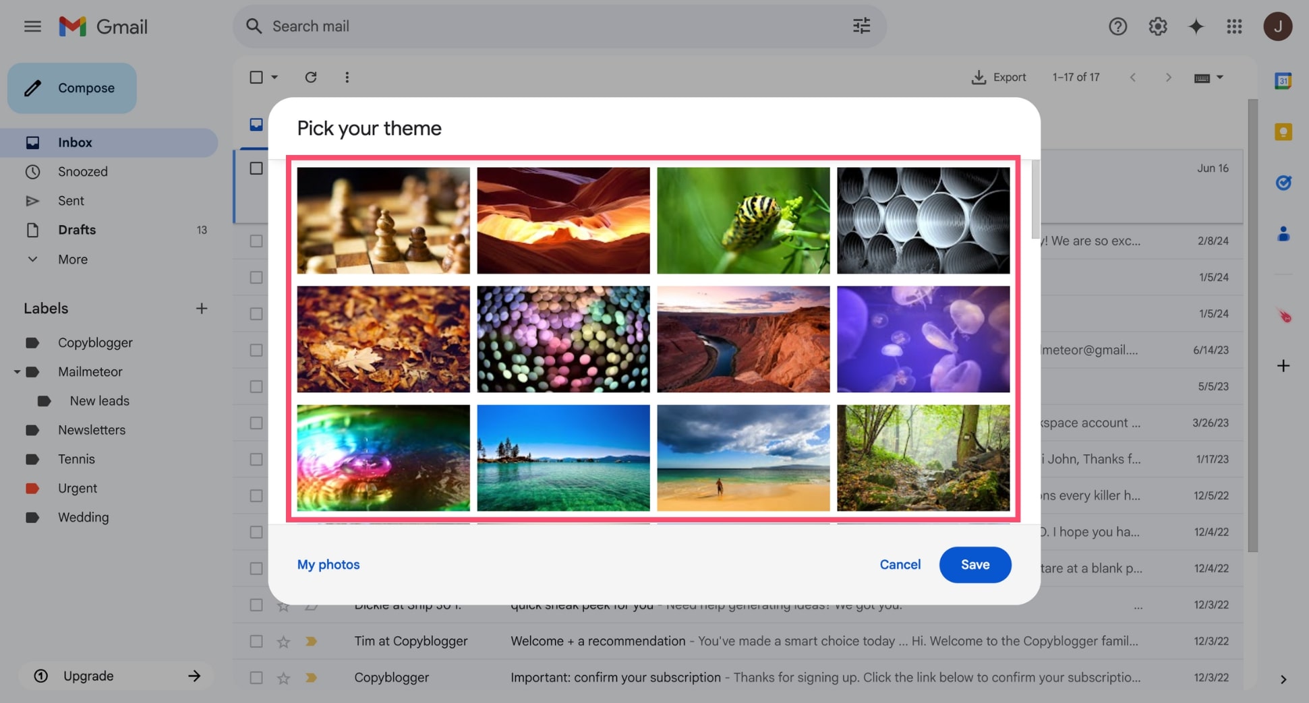Toggle importance marker on Tim at Copyblogger email

click(x=311, y=641)
